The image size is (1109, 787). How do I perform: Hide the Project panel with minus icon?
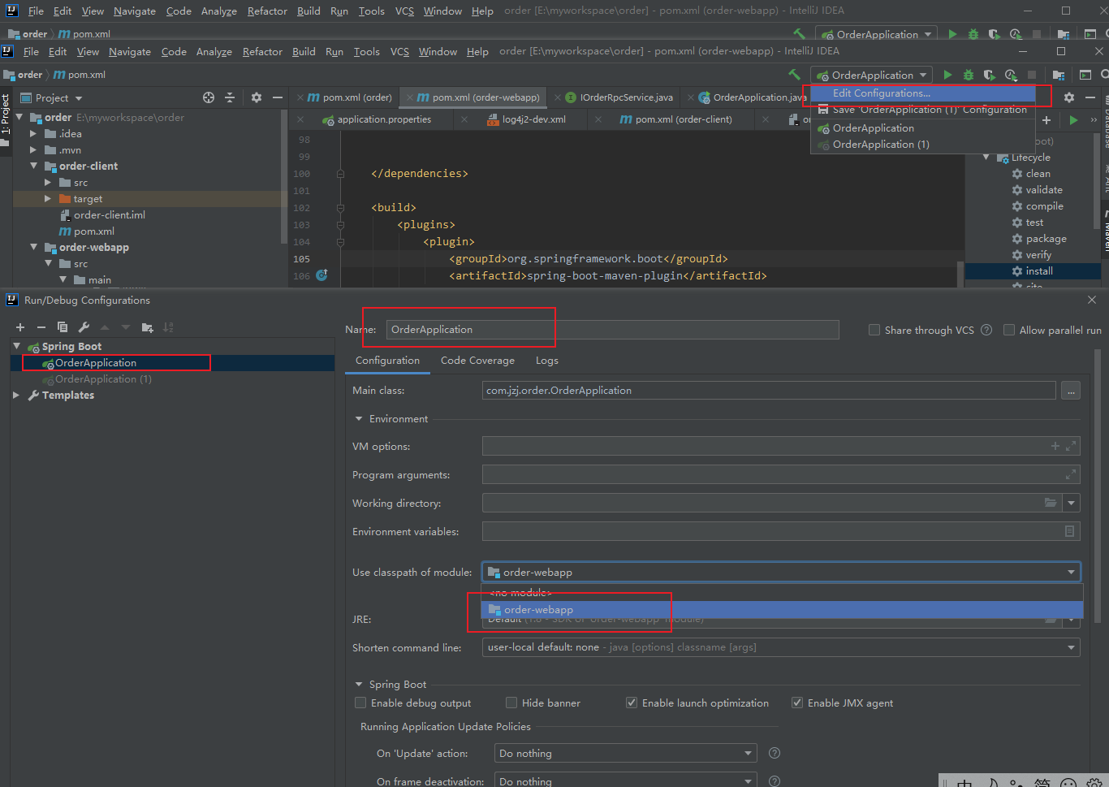point(278,97)
